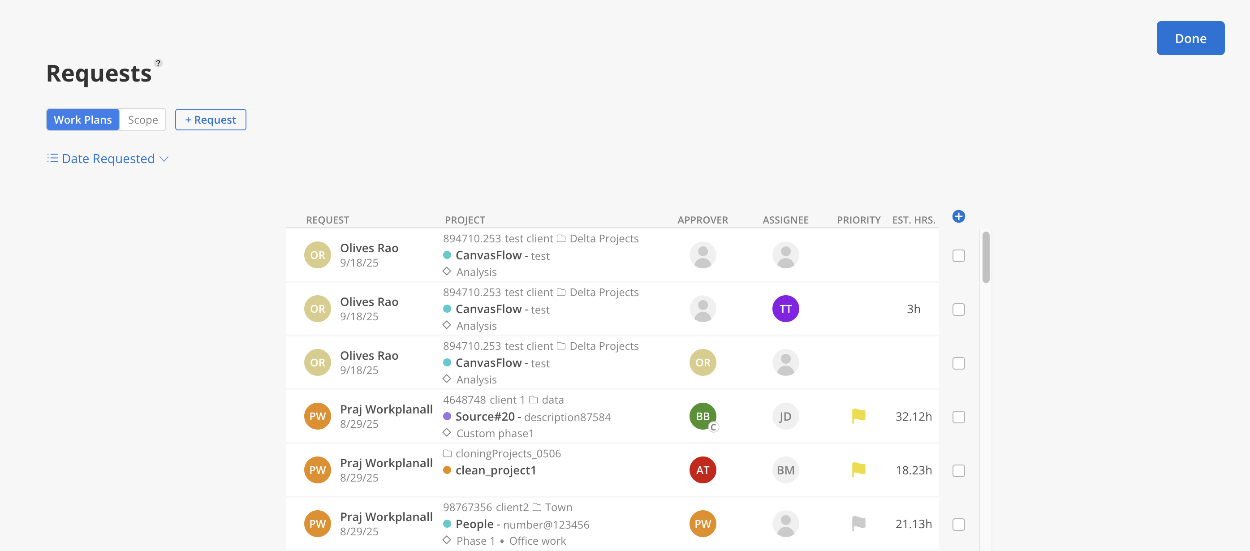Open the Date Requested sort dropdown arrow
Image resolution: width=1250 pixels, height=551 pixels.
(x=164, y=159)
